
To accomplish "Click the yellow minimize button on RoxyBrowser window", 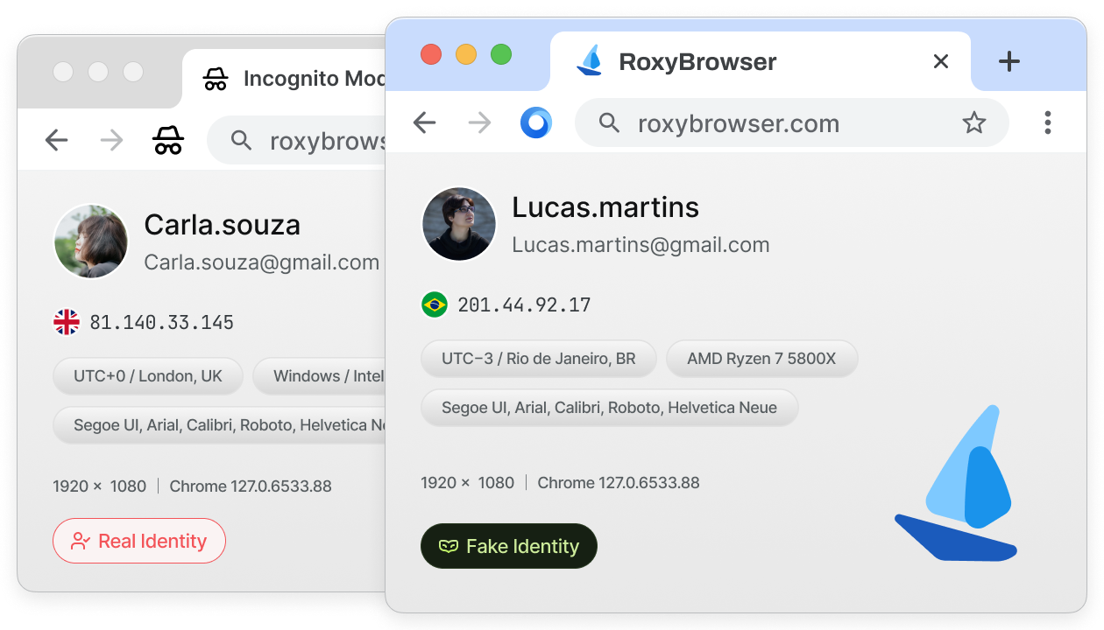I will [x=466, y=54].
